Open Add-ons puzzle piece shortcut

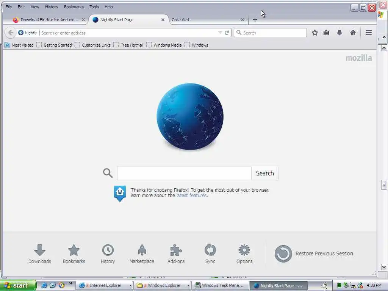click(176, 253)
